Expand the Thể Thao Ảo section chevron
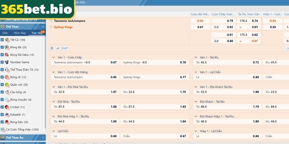 tap(43, 138)
